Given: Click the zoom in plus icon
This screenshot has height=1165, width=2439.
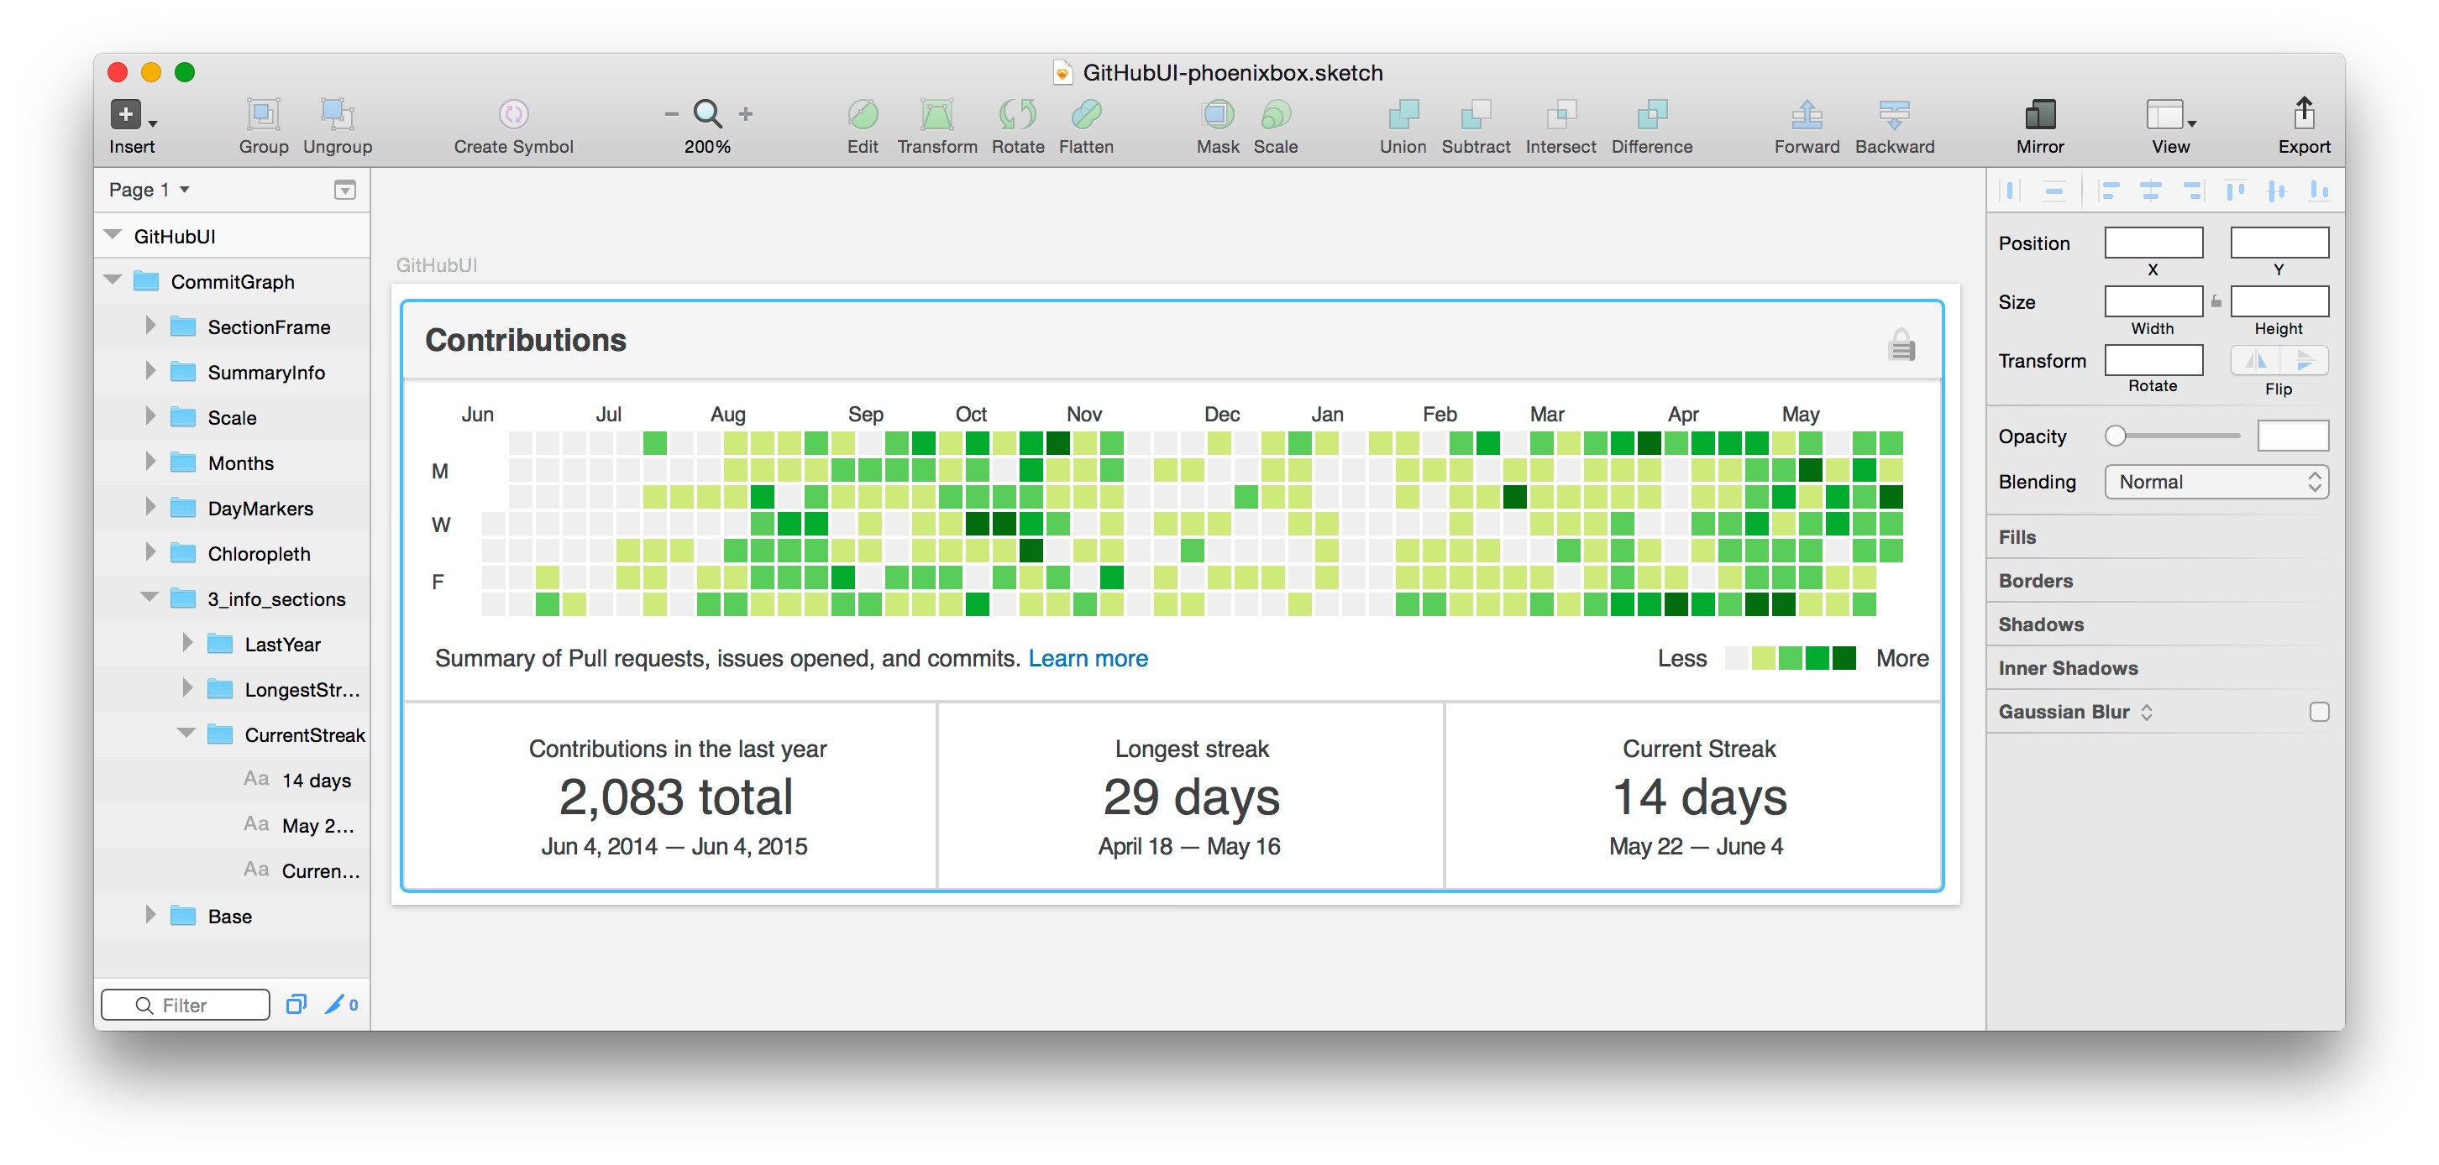Looking at the screenshot, I should point(746,114).
